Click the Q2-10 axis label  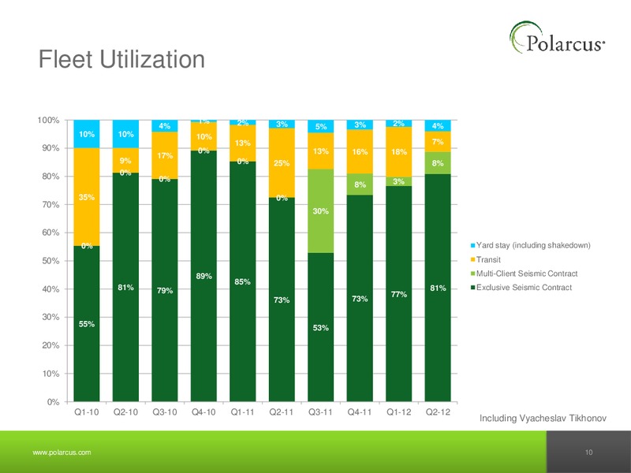(125, 412)
